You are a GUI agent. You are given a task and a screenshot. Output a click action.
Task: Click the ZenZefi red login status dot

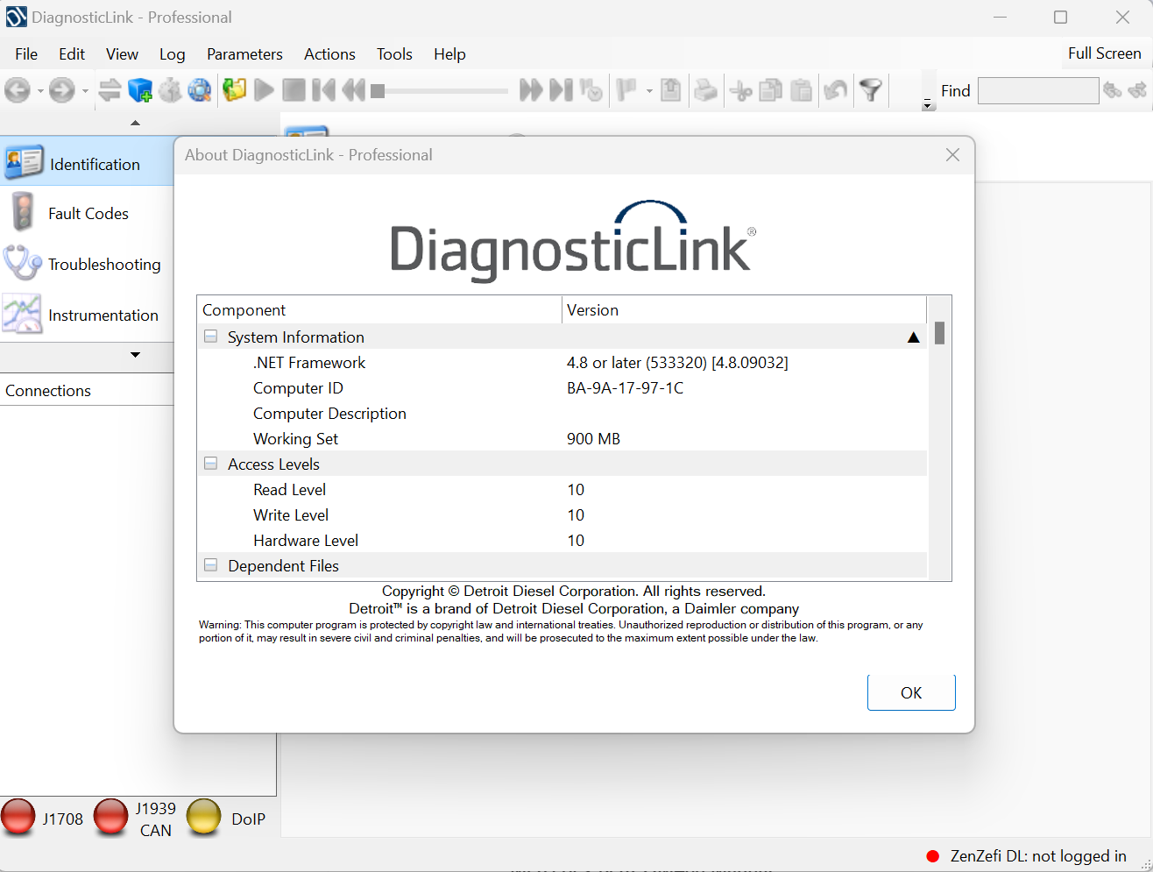(x=933, y=856)
